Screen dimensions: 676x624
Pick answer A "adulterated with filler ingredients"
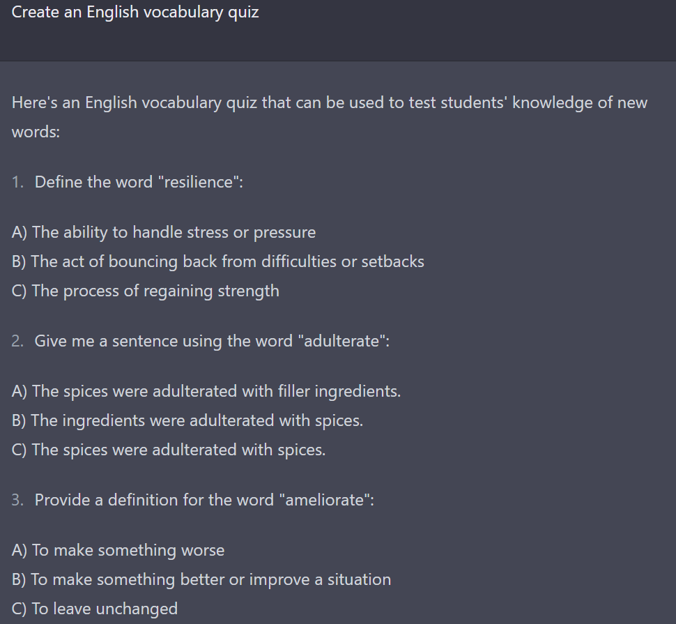(x=206, y=392)
